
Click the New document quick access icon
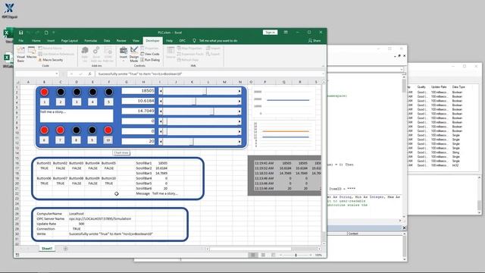(x=46, y=33)
